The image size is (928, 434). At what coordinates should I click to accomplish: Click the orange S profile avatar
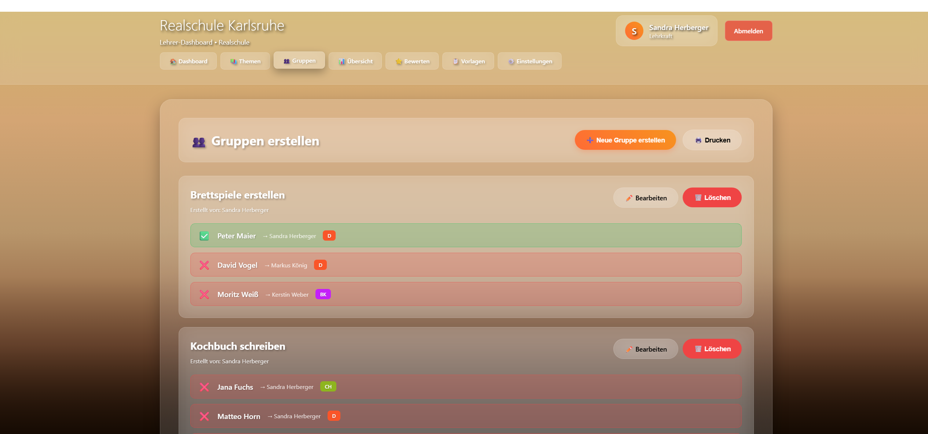pyautogui.click(x=635, y=31)
